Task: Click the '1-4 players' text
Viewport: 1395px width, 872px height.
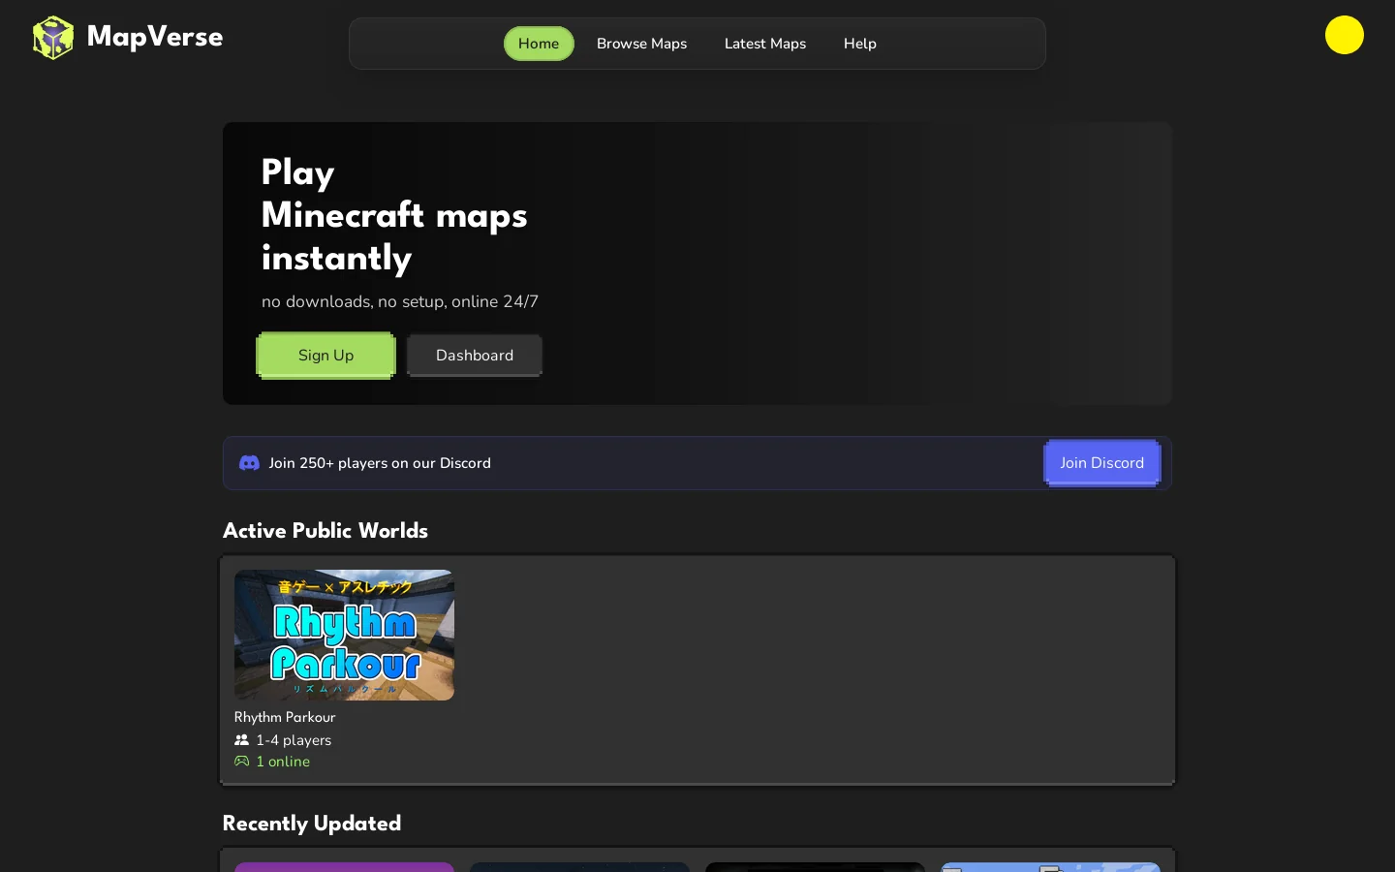Action: click(294, 740)
